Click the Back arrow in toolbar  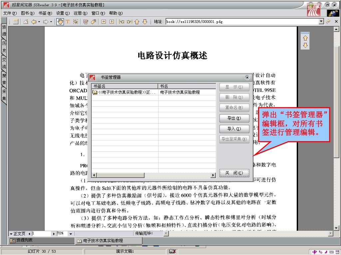tap(34, 22)
